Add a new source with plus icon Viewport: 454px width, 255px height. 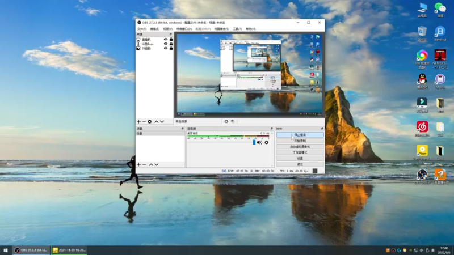click(x=138, y=122)
